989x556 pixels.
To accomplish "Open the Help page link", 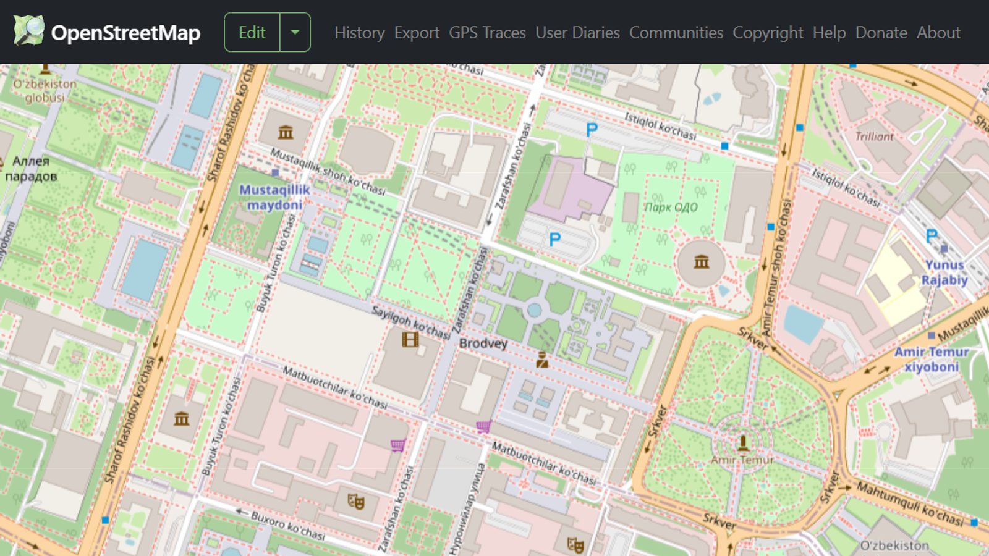I will [x=829, y=33].
